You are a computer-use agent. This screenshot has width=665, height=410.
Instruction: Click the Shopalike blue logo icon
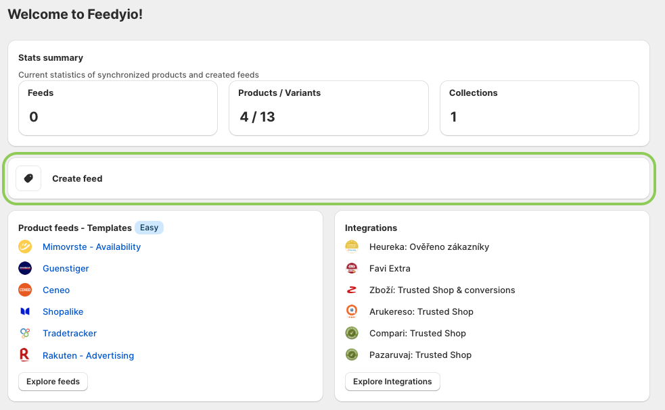pyautogui.click(x=25, y=311)
